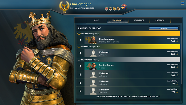Viewport: 186px width, 105px height.
Task: Select the rank 1 Charlemagne row
Action: [x=128, y=40]
